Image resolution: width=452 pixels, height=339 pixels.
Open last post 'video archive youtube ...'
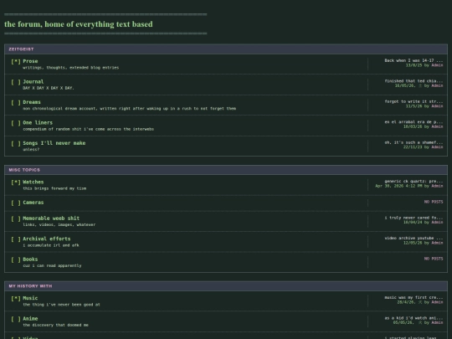point(413,238)
